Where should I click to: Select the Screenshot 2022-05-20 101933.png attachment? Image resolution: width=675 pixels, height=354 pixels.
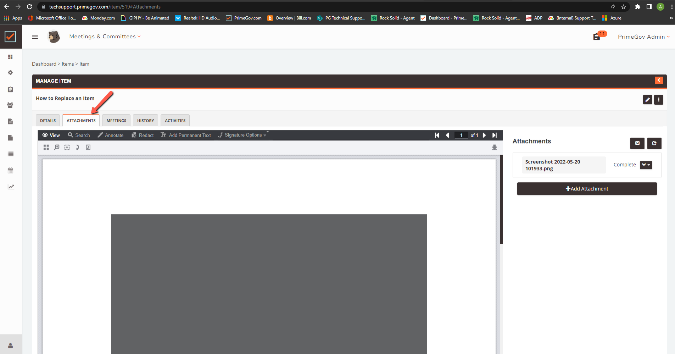coord(564,165)
